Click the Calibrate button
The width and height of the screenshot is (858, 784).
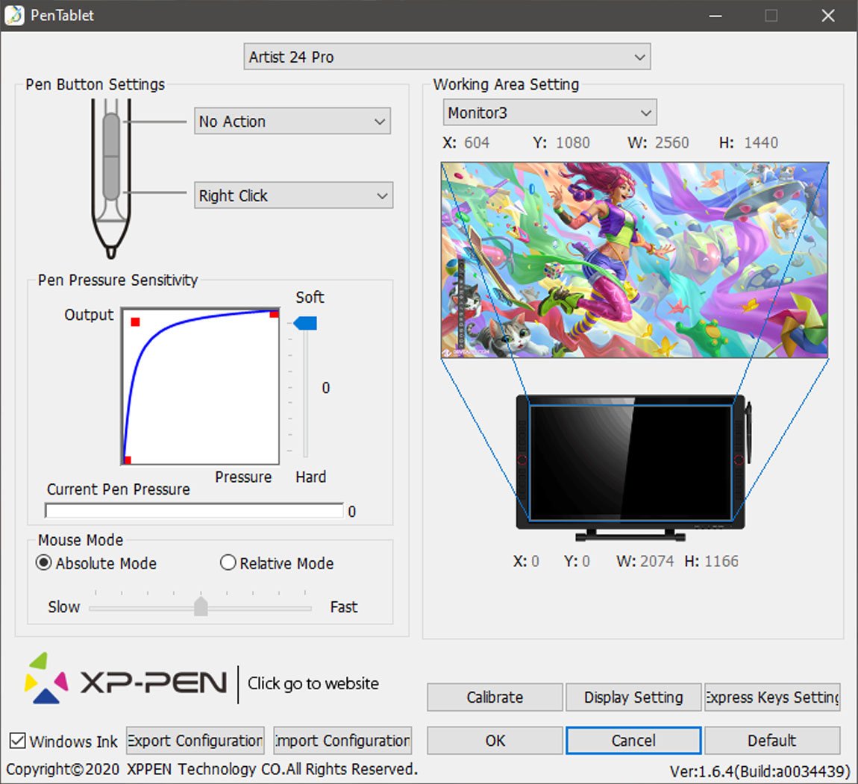click(495, 697)
